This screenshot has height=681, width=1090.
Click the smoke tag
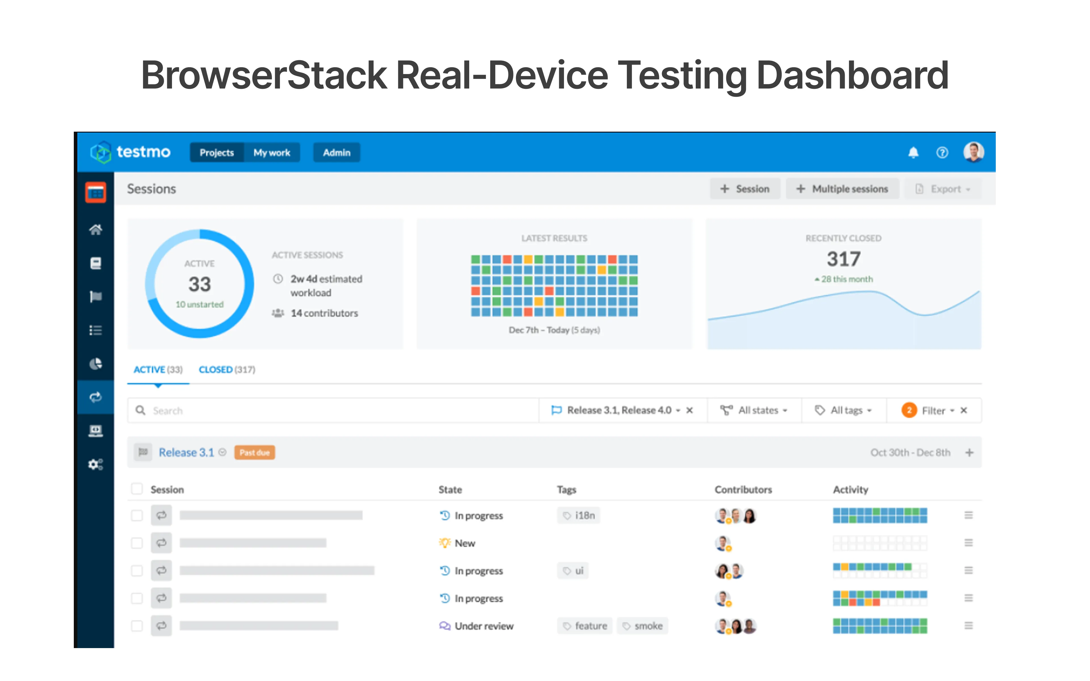(x=642, y=626)
